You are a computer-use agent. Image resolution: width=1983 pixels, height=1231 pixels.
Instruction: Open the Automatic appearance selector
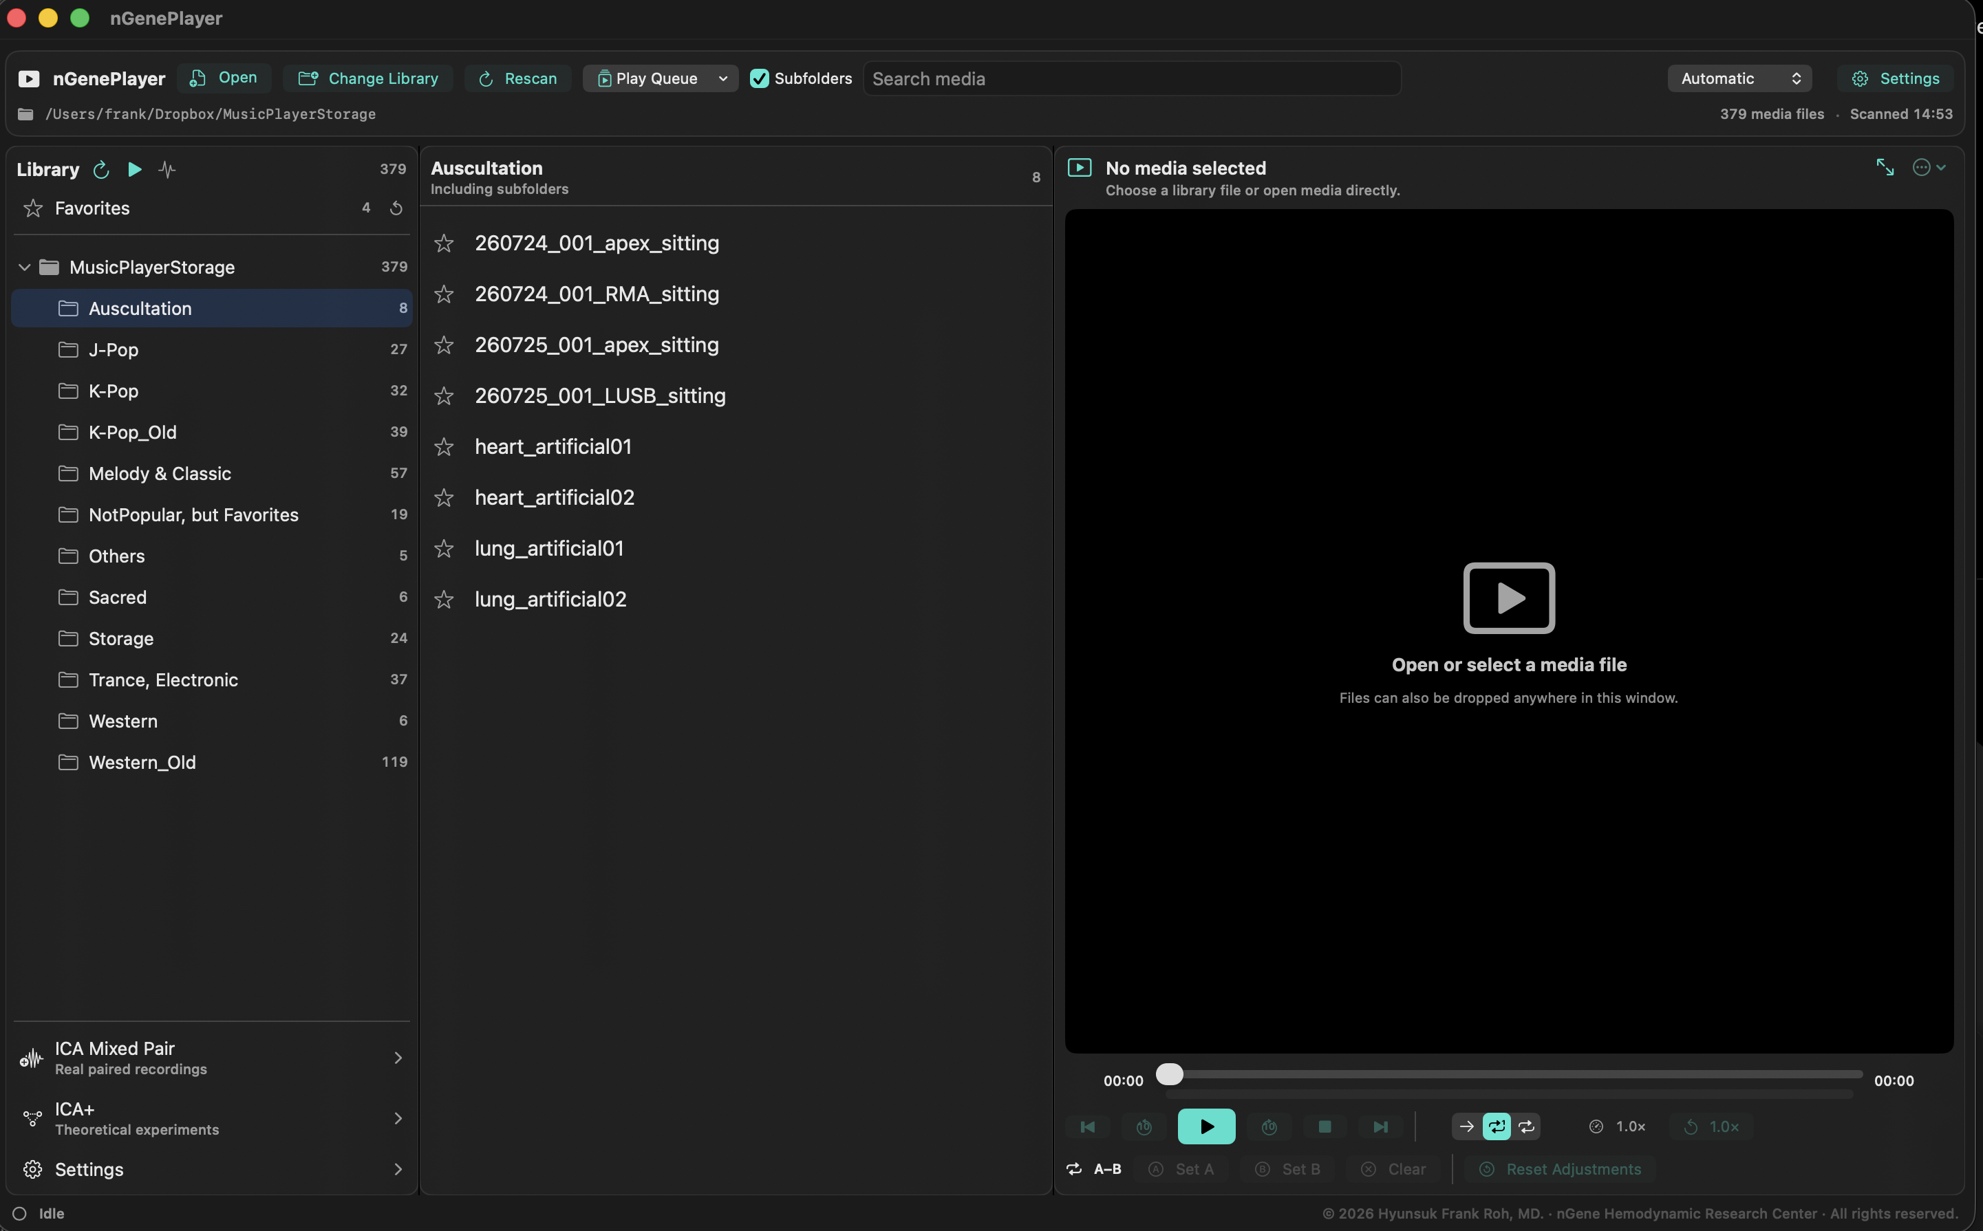click(x=1739, y=79)
